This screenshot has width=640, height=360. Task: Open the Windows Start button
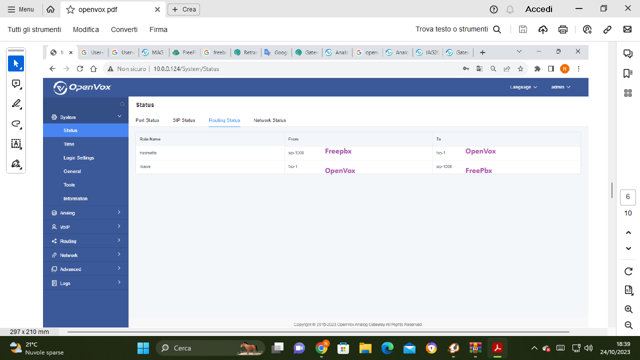click(x=143, y=348)
